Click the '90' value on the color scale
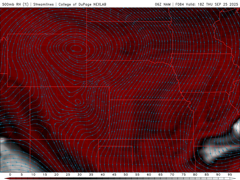 (x=218, y=175)
